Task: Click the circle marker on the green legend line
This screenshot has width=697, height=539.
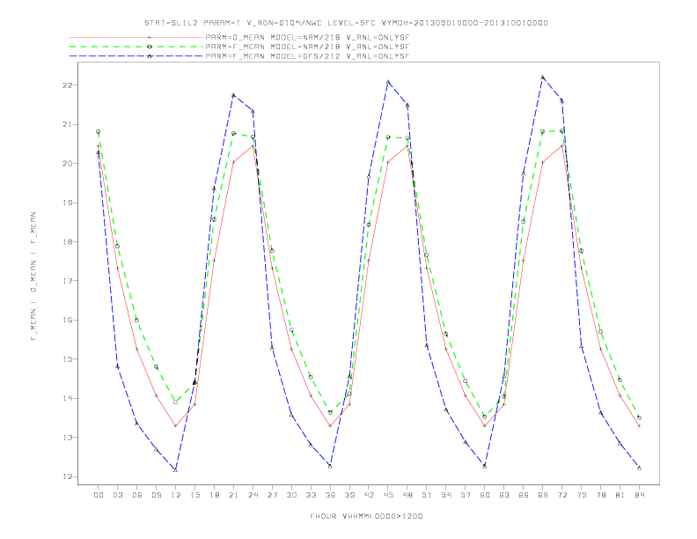Action: tap(150, 47)
